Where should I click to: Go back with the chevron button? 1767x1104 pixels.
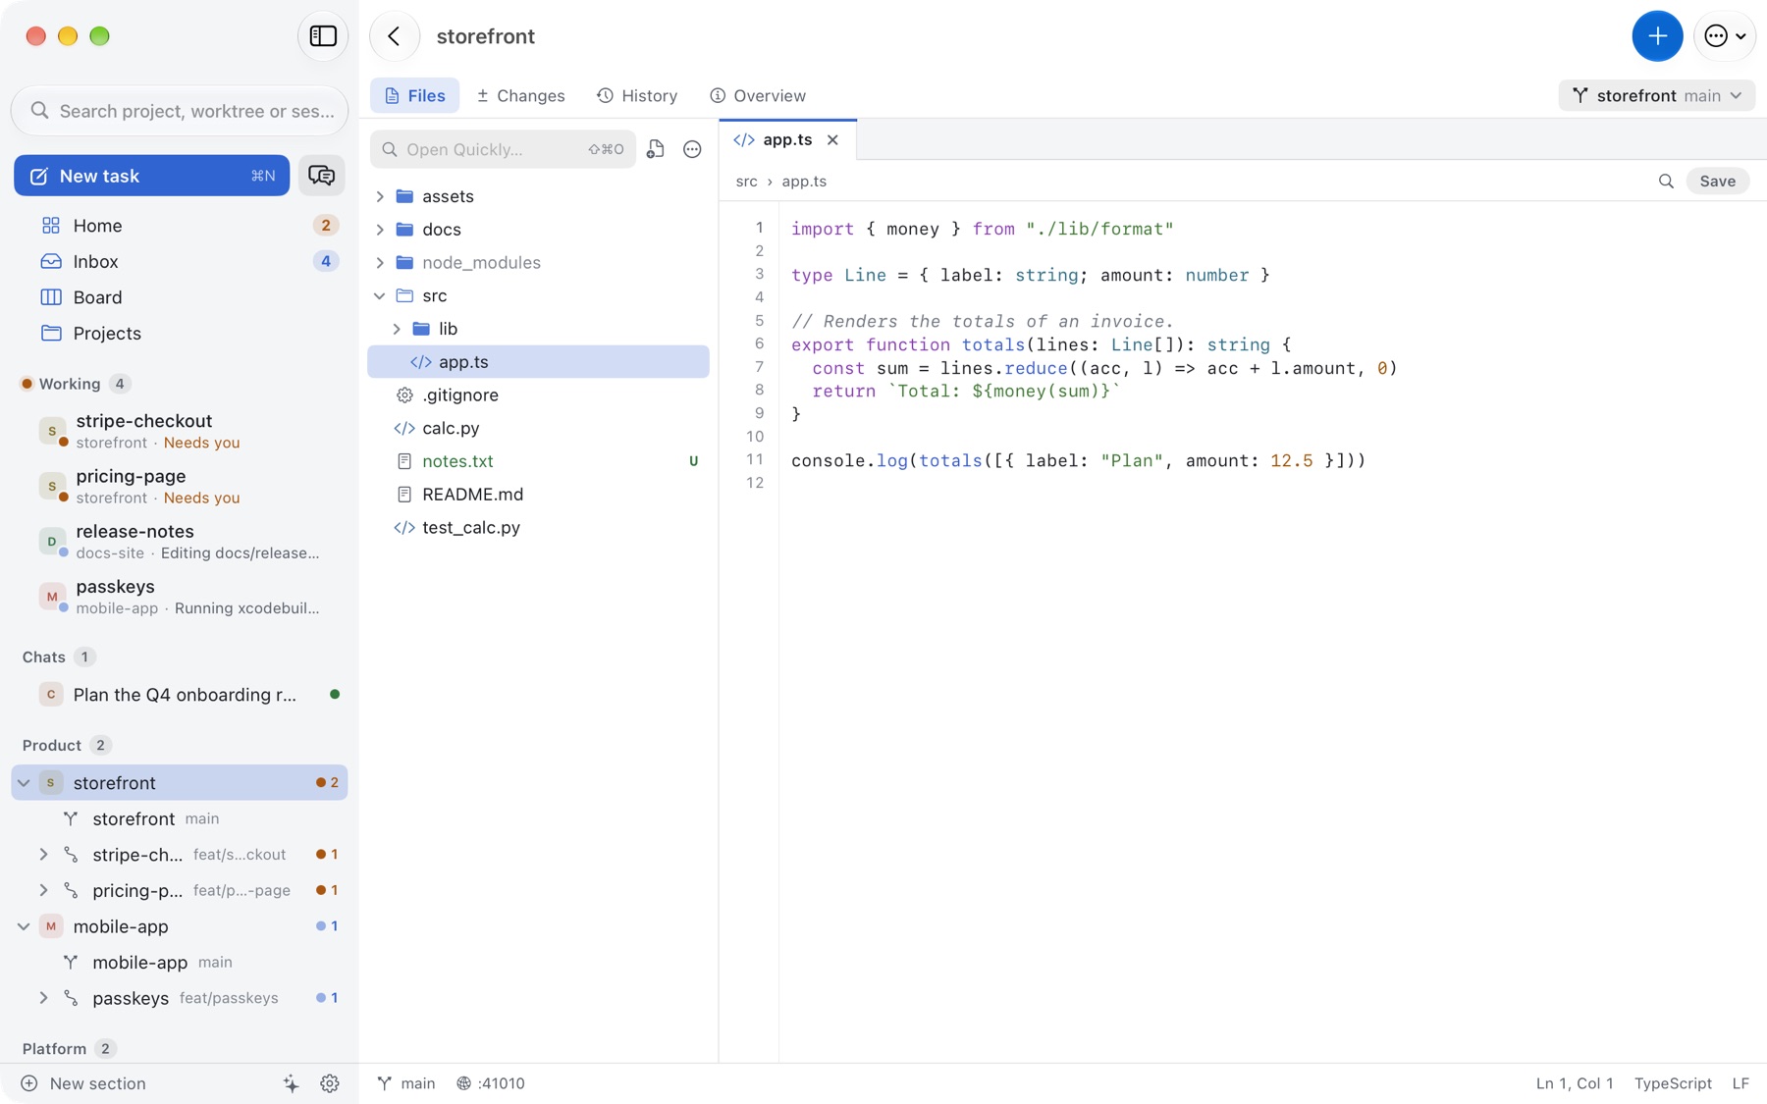point(395,36)
